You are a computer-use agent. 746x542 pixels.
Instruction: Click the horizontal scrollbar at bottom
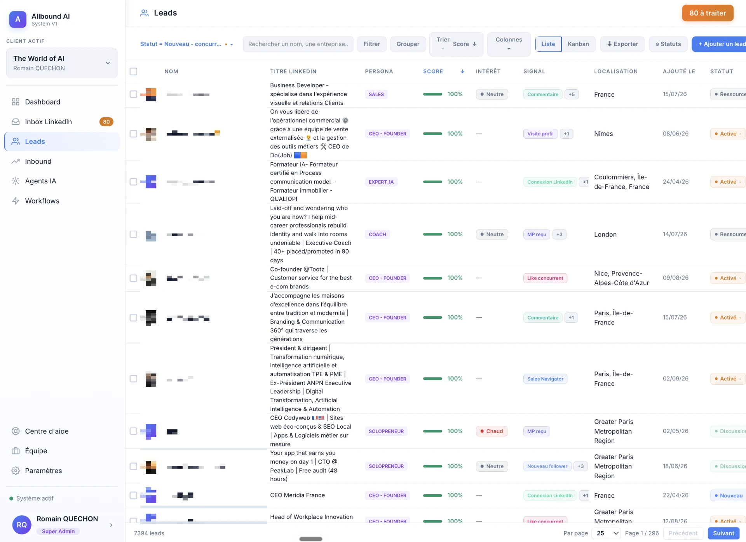point(311,539)
